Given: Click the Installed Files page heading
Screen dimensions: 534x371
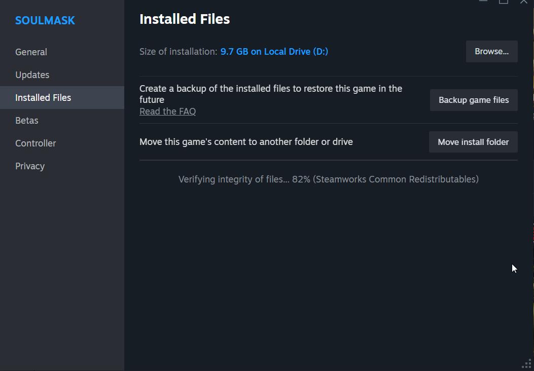Looking at the screenshot, I should click(184, 19).
